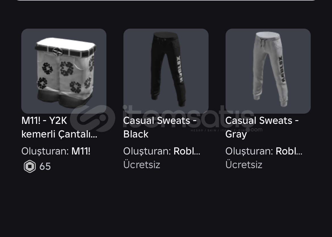Screen dimensions: 332x237
Task: Click Ücretsiz under Casual Sweats - Black
Action: point(142,165)
